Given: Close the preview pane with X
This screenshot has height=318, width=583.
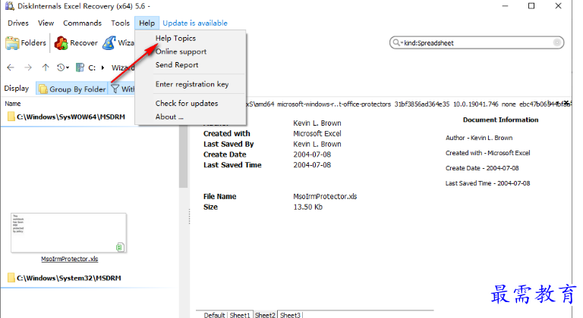Looking at the screenshot, I should (566, 103).
